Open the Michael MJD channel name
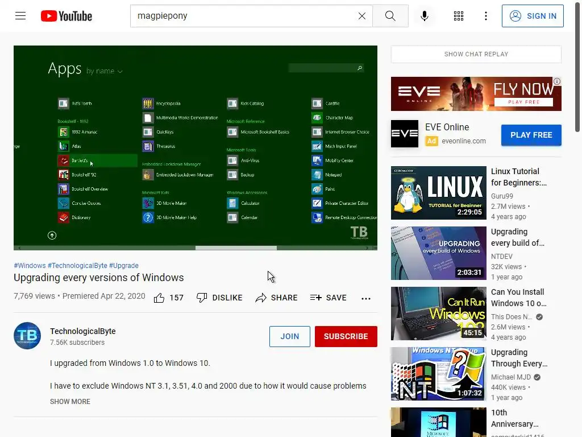The width and height of the screenshot is (582, 437). (511, 377)
